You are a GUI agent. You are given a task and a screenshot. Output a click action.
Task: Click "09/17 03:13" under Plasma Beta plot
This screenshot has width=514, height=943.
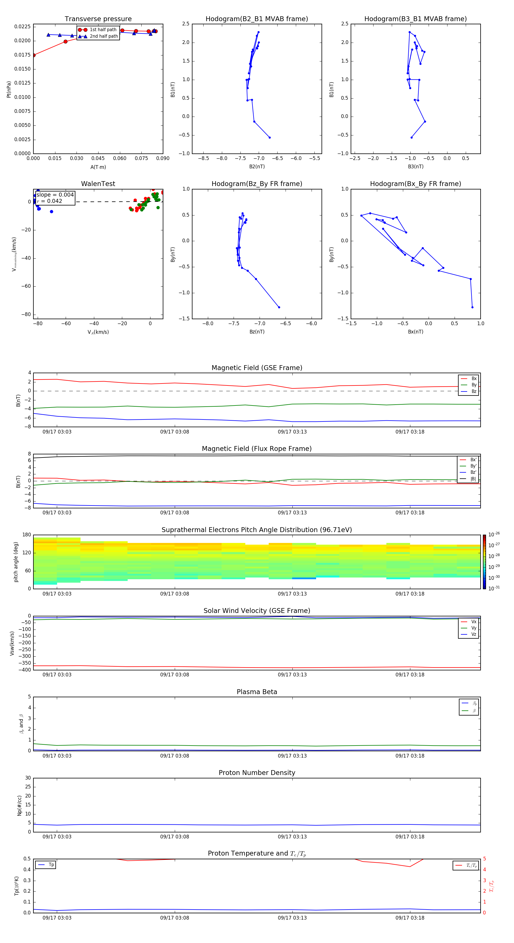point(292,756)
